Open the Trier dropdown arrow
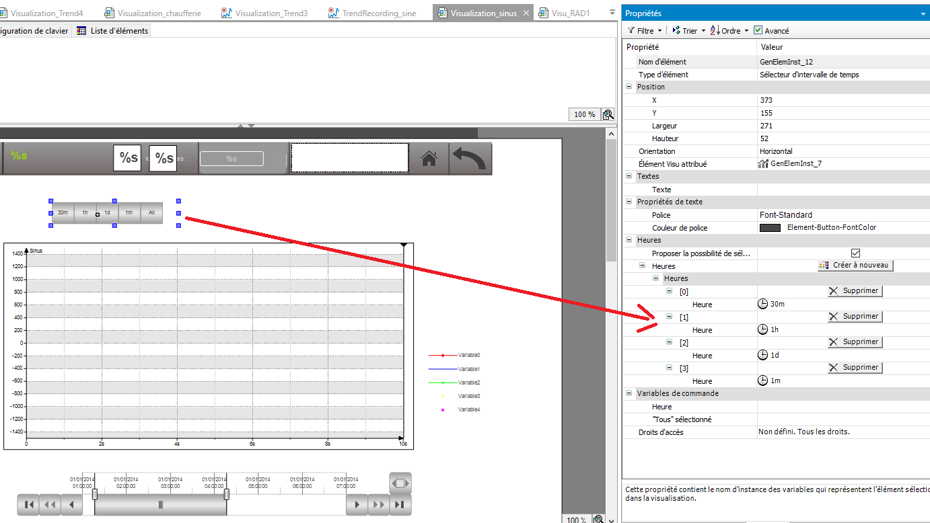930x523 pixels. (x=703, y=31)
